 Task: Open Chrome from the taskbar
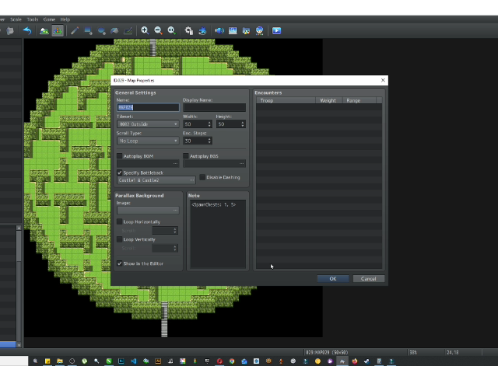232,361
